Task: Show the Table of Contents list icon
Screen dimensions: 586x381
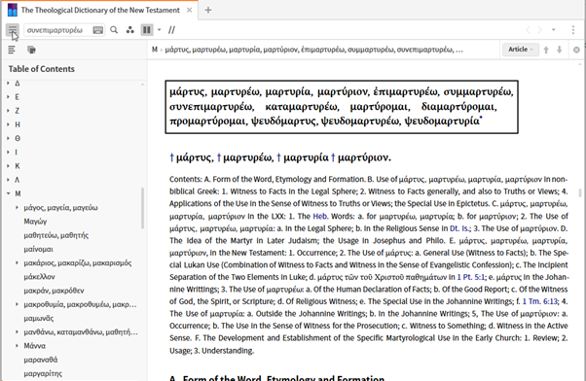Action: pos(12,50)
